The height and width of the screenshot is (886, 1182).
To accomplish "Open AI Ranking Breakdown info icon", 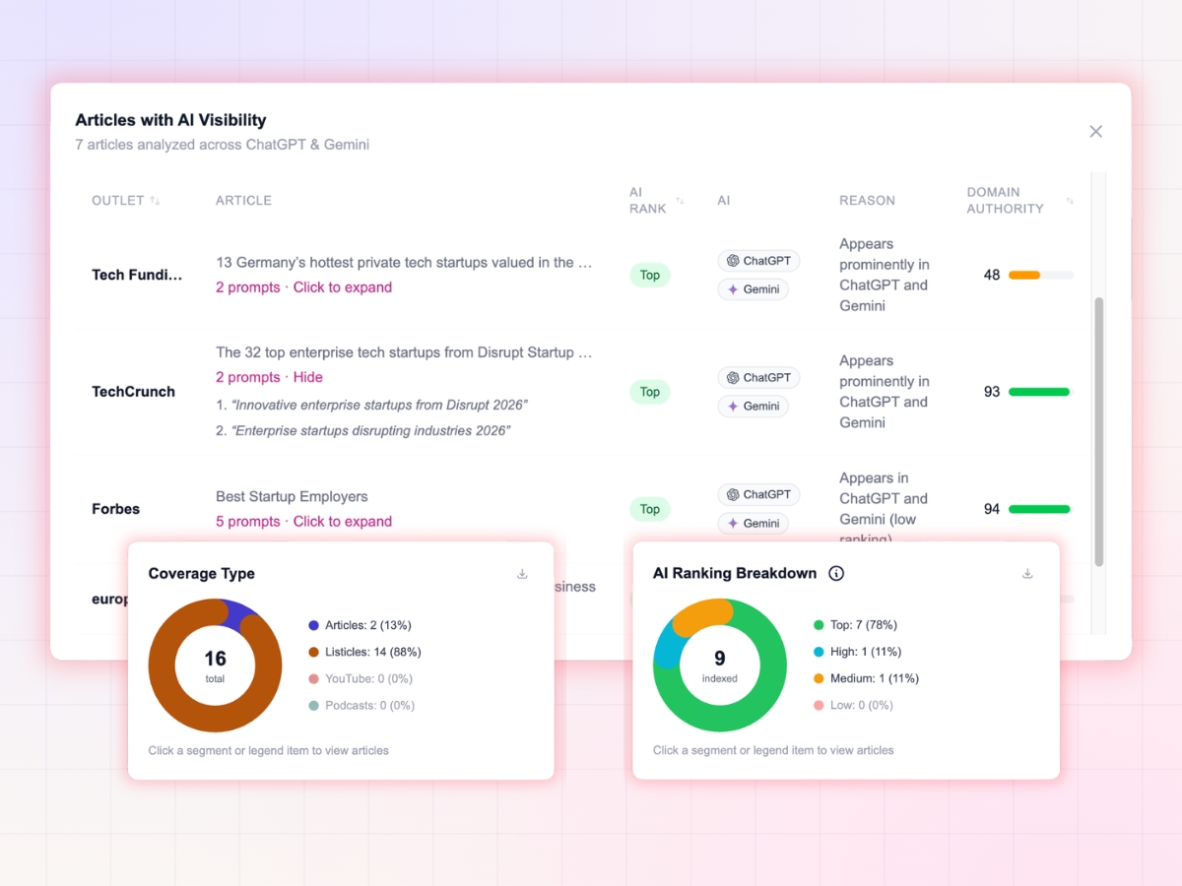I will pos(836,573).
